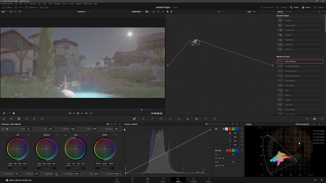This screenshot has width=326, height=183.
Task: Click the Offset color wheel center point
Action: (x=104, y=148)
